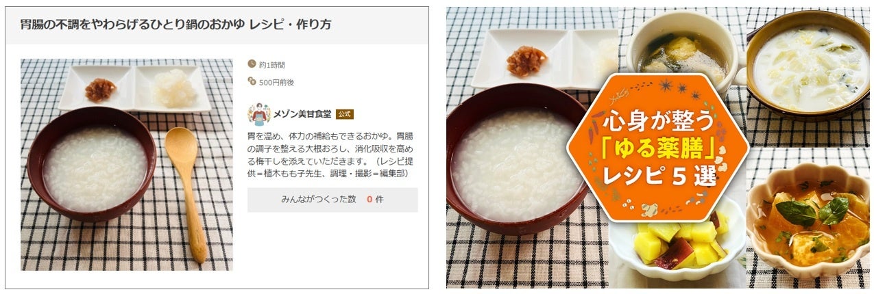Open the porridge recipe photo in the card
The height and width of the screenshot is (294, 874).
pyautogui.click(x=126, y=164)
